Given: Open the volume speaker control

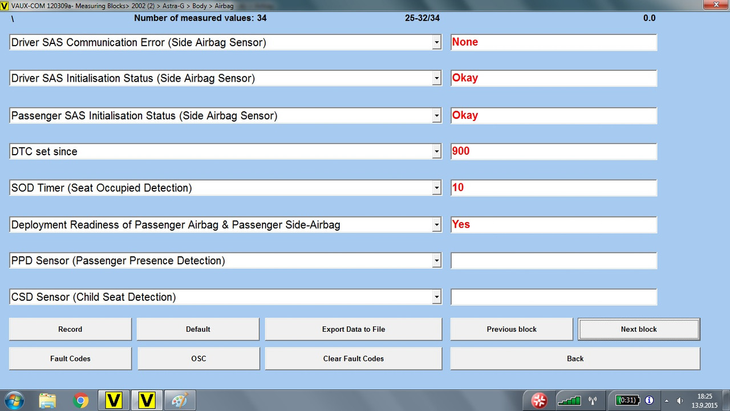Looking at the screenshot, I should [680, 401].
